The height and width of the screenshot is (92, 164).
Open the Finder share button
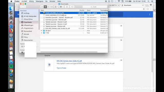(x=67, y=7)
